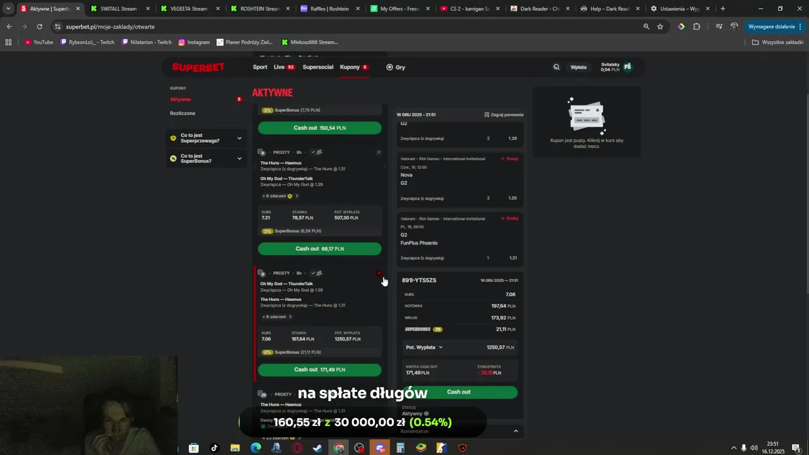Open Calculator from the taskbar

coord(400,448)
